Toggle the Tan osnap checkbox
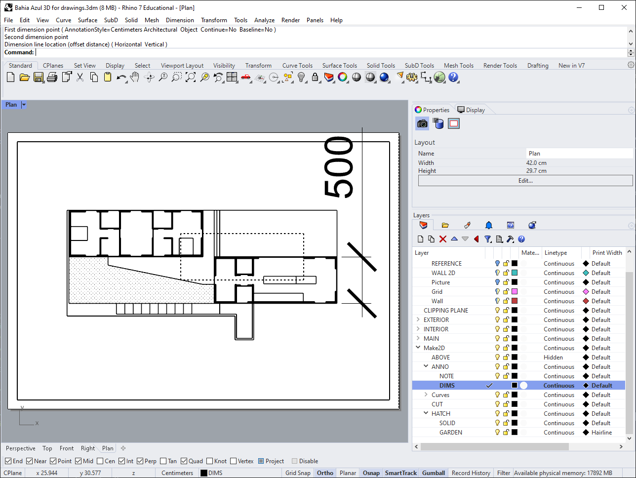Viewport: 636px width, 478px height. point(163,461)
